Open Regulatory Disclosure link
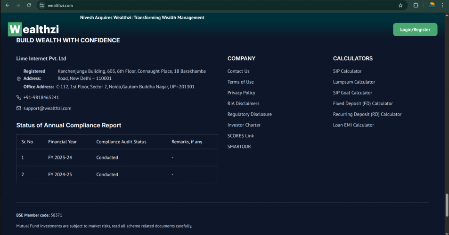Screen dimensions: 449x235 (249, 114)
